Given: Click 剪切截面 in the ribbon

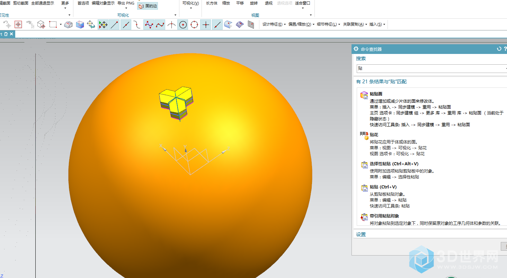Looking at the screenshot, I should [x=21, y=3].
